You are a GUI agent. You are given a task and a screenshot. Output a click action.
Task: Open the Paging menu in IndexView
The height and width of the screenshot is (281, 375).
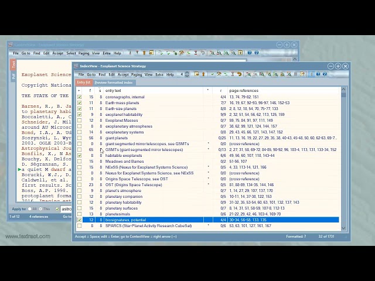[x=137, y=74]
